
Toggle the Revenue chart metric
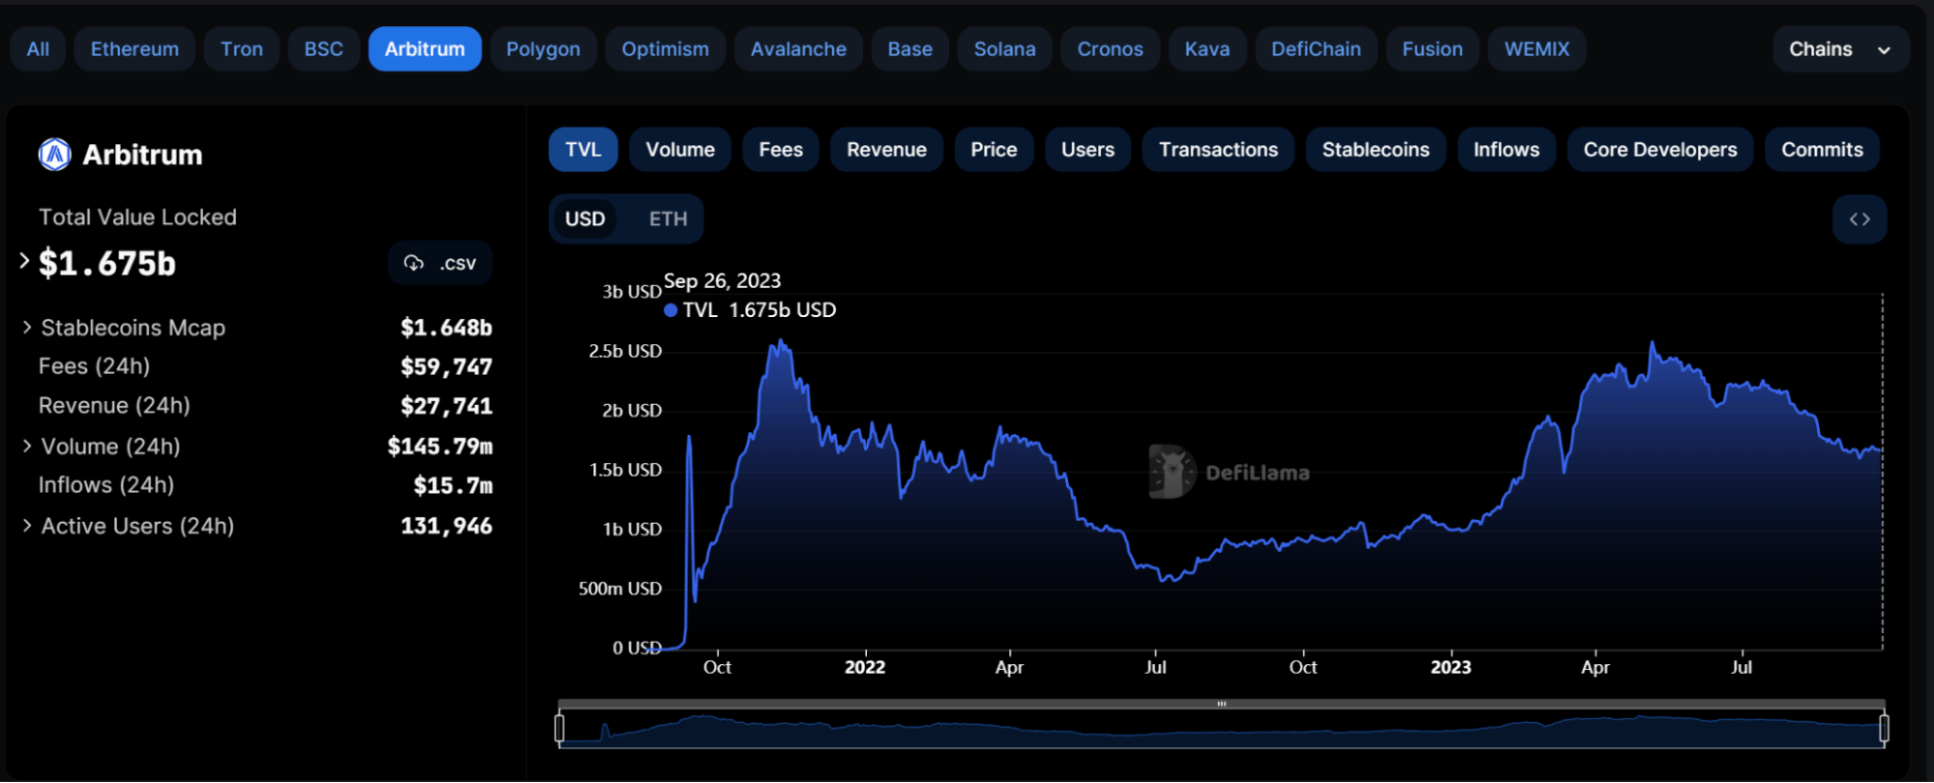[x=886, y=150]
